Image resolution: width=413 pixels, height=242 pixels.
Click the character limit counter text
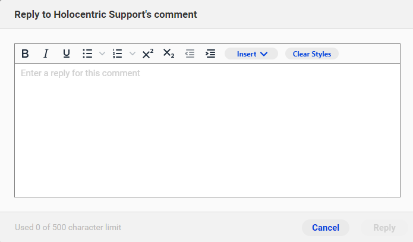pyautogui.click(x=68, y=227)
